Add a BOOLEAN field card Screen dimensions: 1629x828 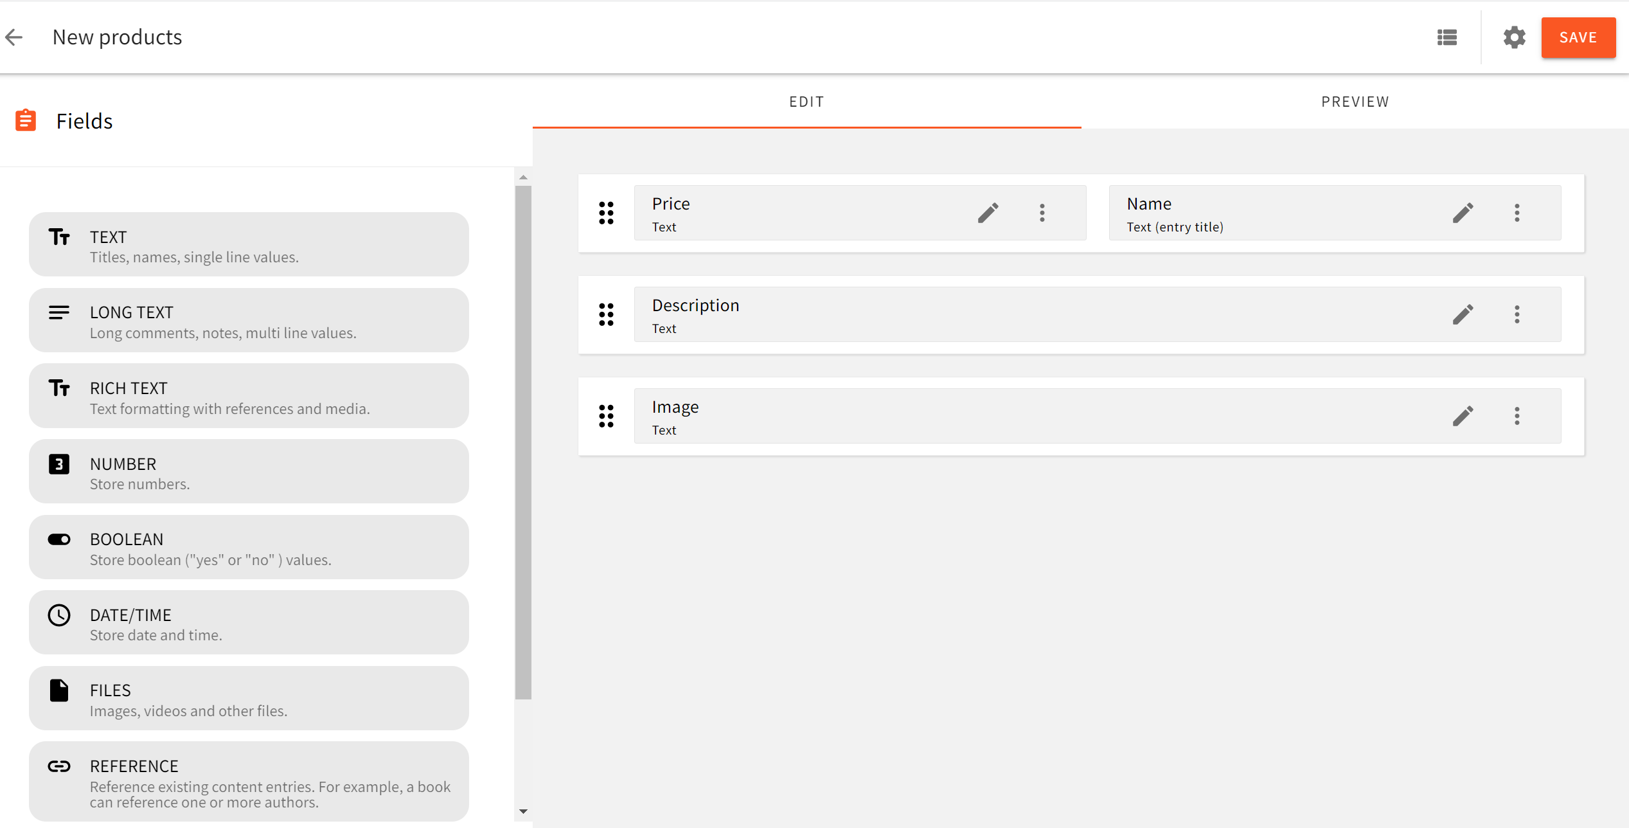(249, 547)
